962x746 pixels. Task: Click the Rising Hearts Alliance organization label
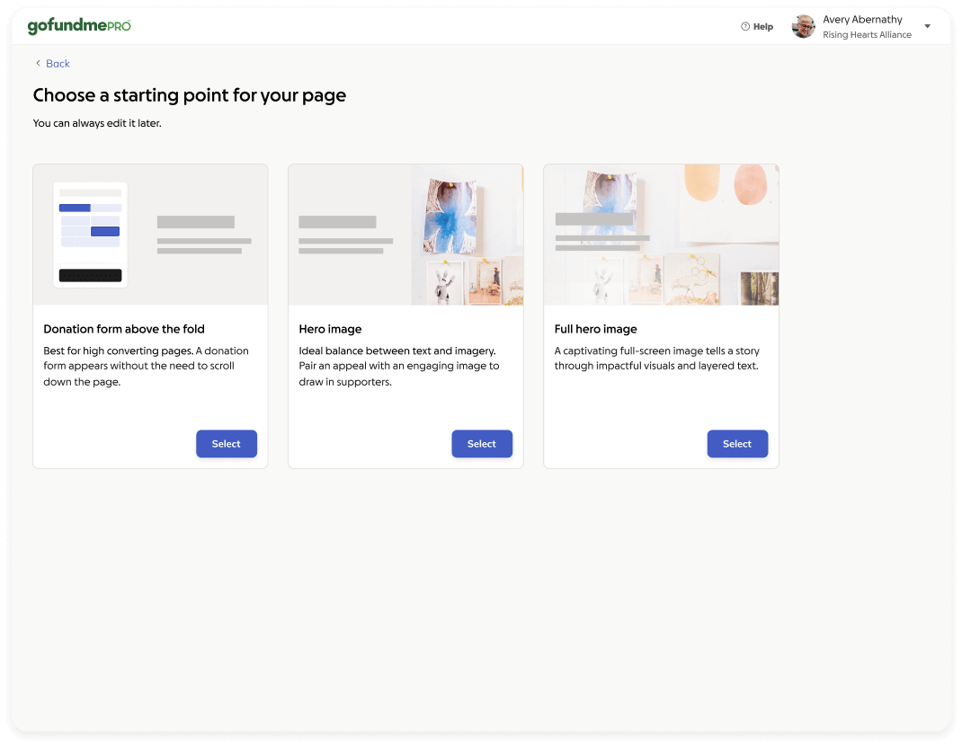[x=867, y=35]
